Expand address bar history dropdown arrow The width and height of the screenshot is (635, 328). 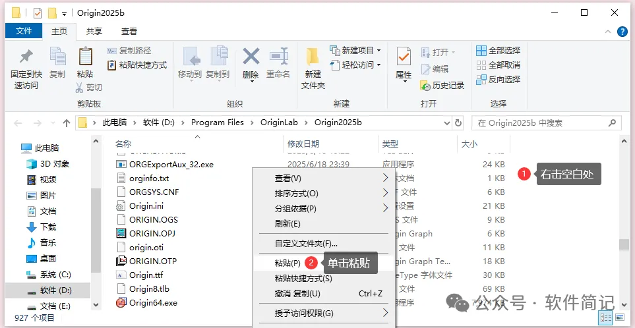pos(447,123)
